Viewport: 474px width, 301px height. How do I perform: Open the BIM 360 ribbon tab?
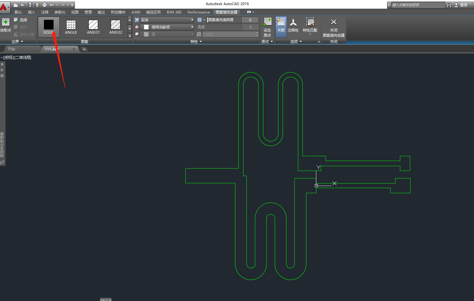click(x=174, y=12)
